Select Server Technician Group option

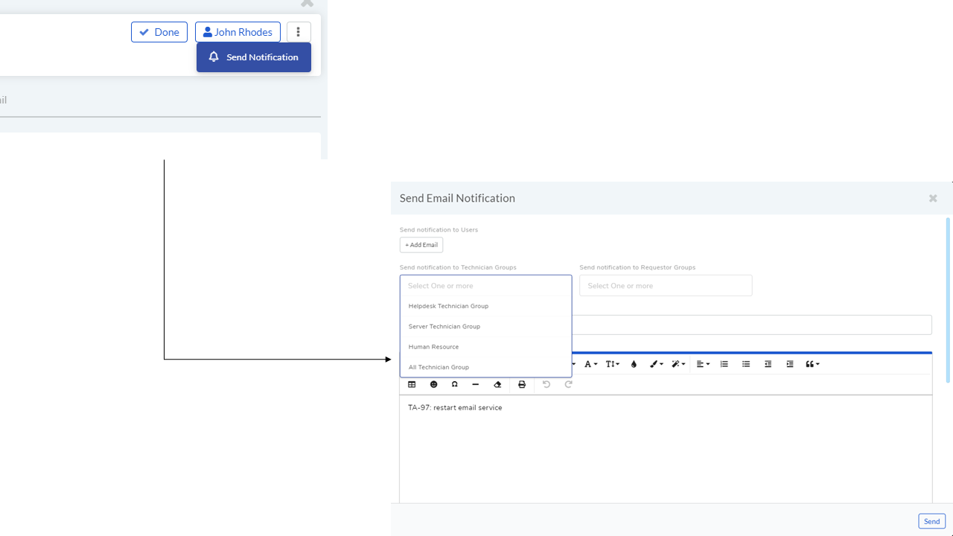pos(485,326)
